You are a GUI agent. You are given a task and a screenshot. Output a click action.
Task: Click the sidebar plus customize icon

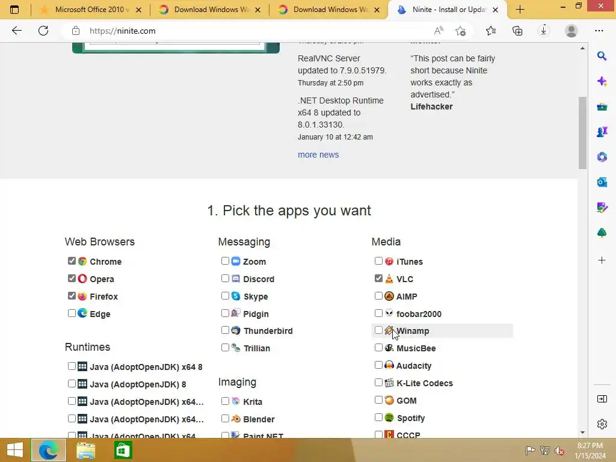coord(602,260)
